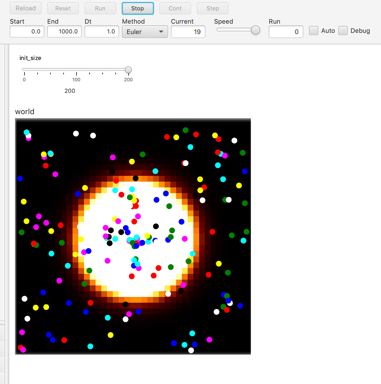Click the Speed slider handle
Image resolution: width=381 pixels, height=384 pixels.
[x=255, y=30]
